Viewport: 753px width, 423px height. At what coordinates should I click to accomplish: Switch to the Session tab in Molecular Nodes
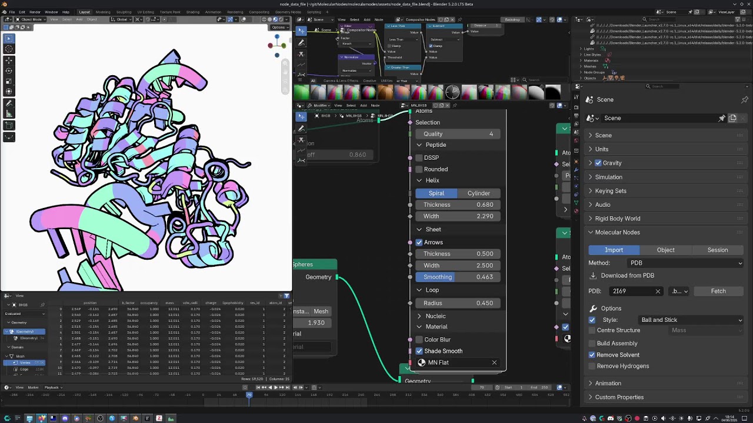[x=718, y=250]
